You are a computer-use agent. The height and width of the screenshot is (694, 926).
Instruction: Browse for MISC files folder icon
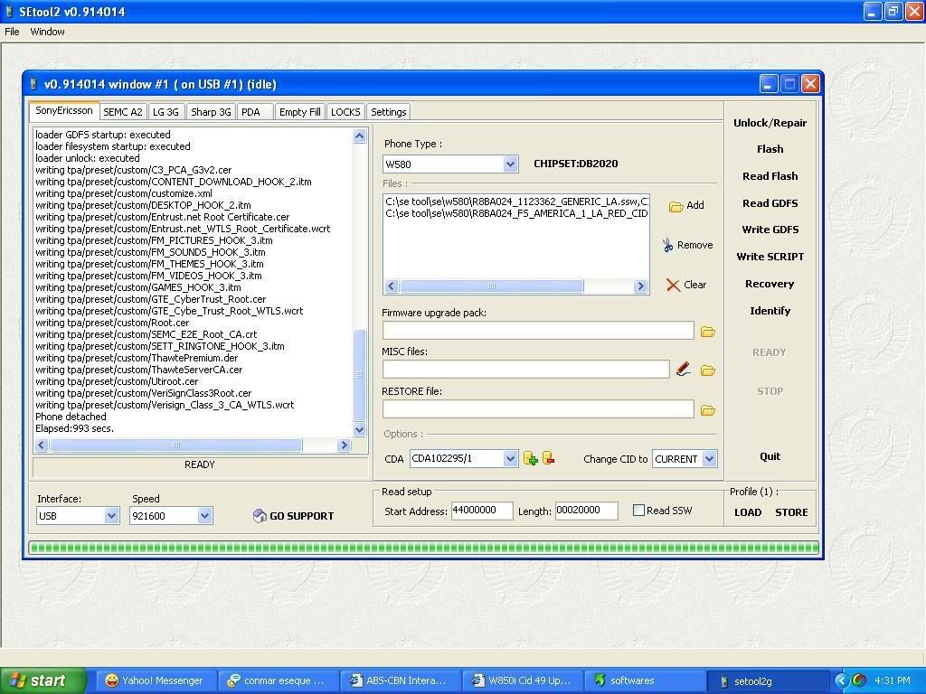pos(707,370)
